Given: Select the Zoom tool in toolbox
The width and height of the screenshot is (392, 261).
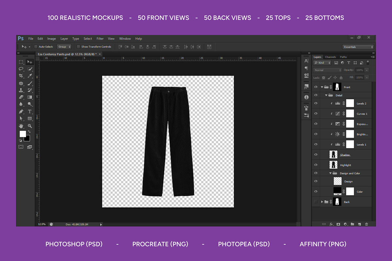Looking at the screenshot, I should click(30, 126).
